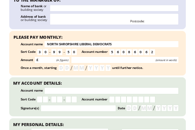Click the pre-filled Account name field North Shropshire Liberal Democrats
Screen dimensions: 195x130
pos(111,44)
